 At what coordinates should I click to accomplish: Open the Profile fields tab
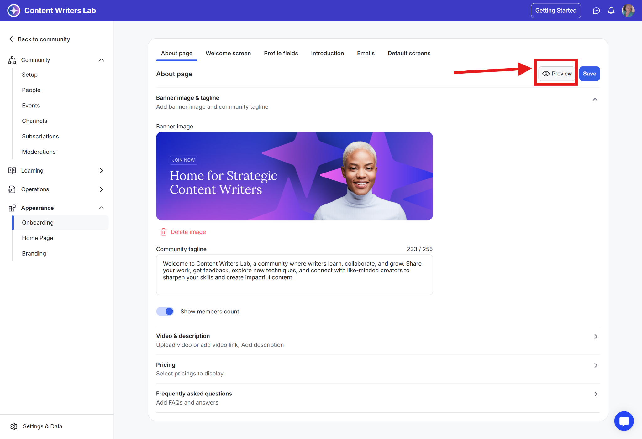click(x=281, y=54)
